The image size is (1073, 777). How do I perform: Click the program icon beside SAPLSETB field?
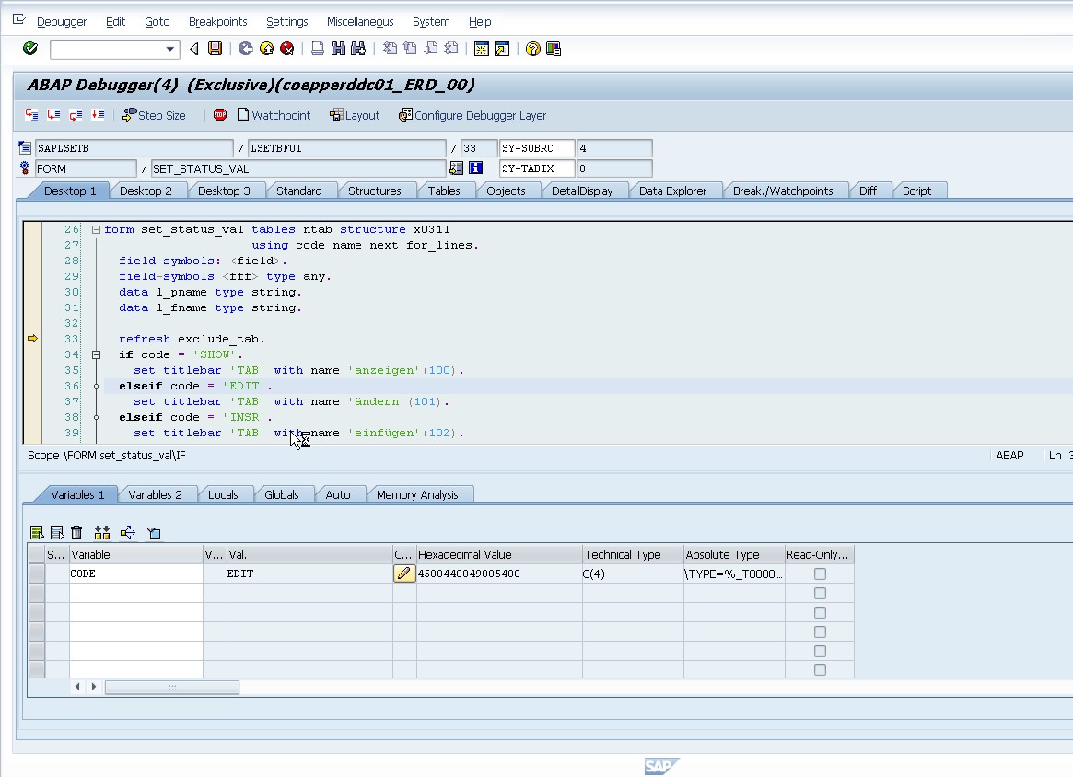[x=25, y=147]
